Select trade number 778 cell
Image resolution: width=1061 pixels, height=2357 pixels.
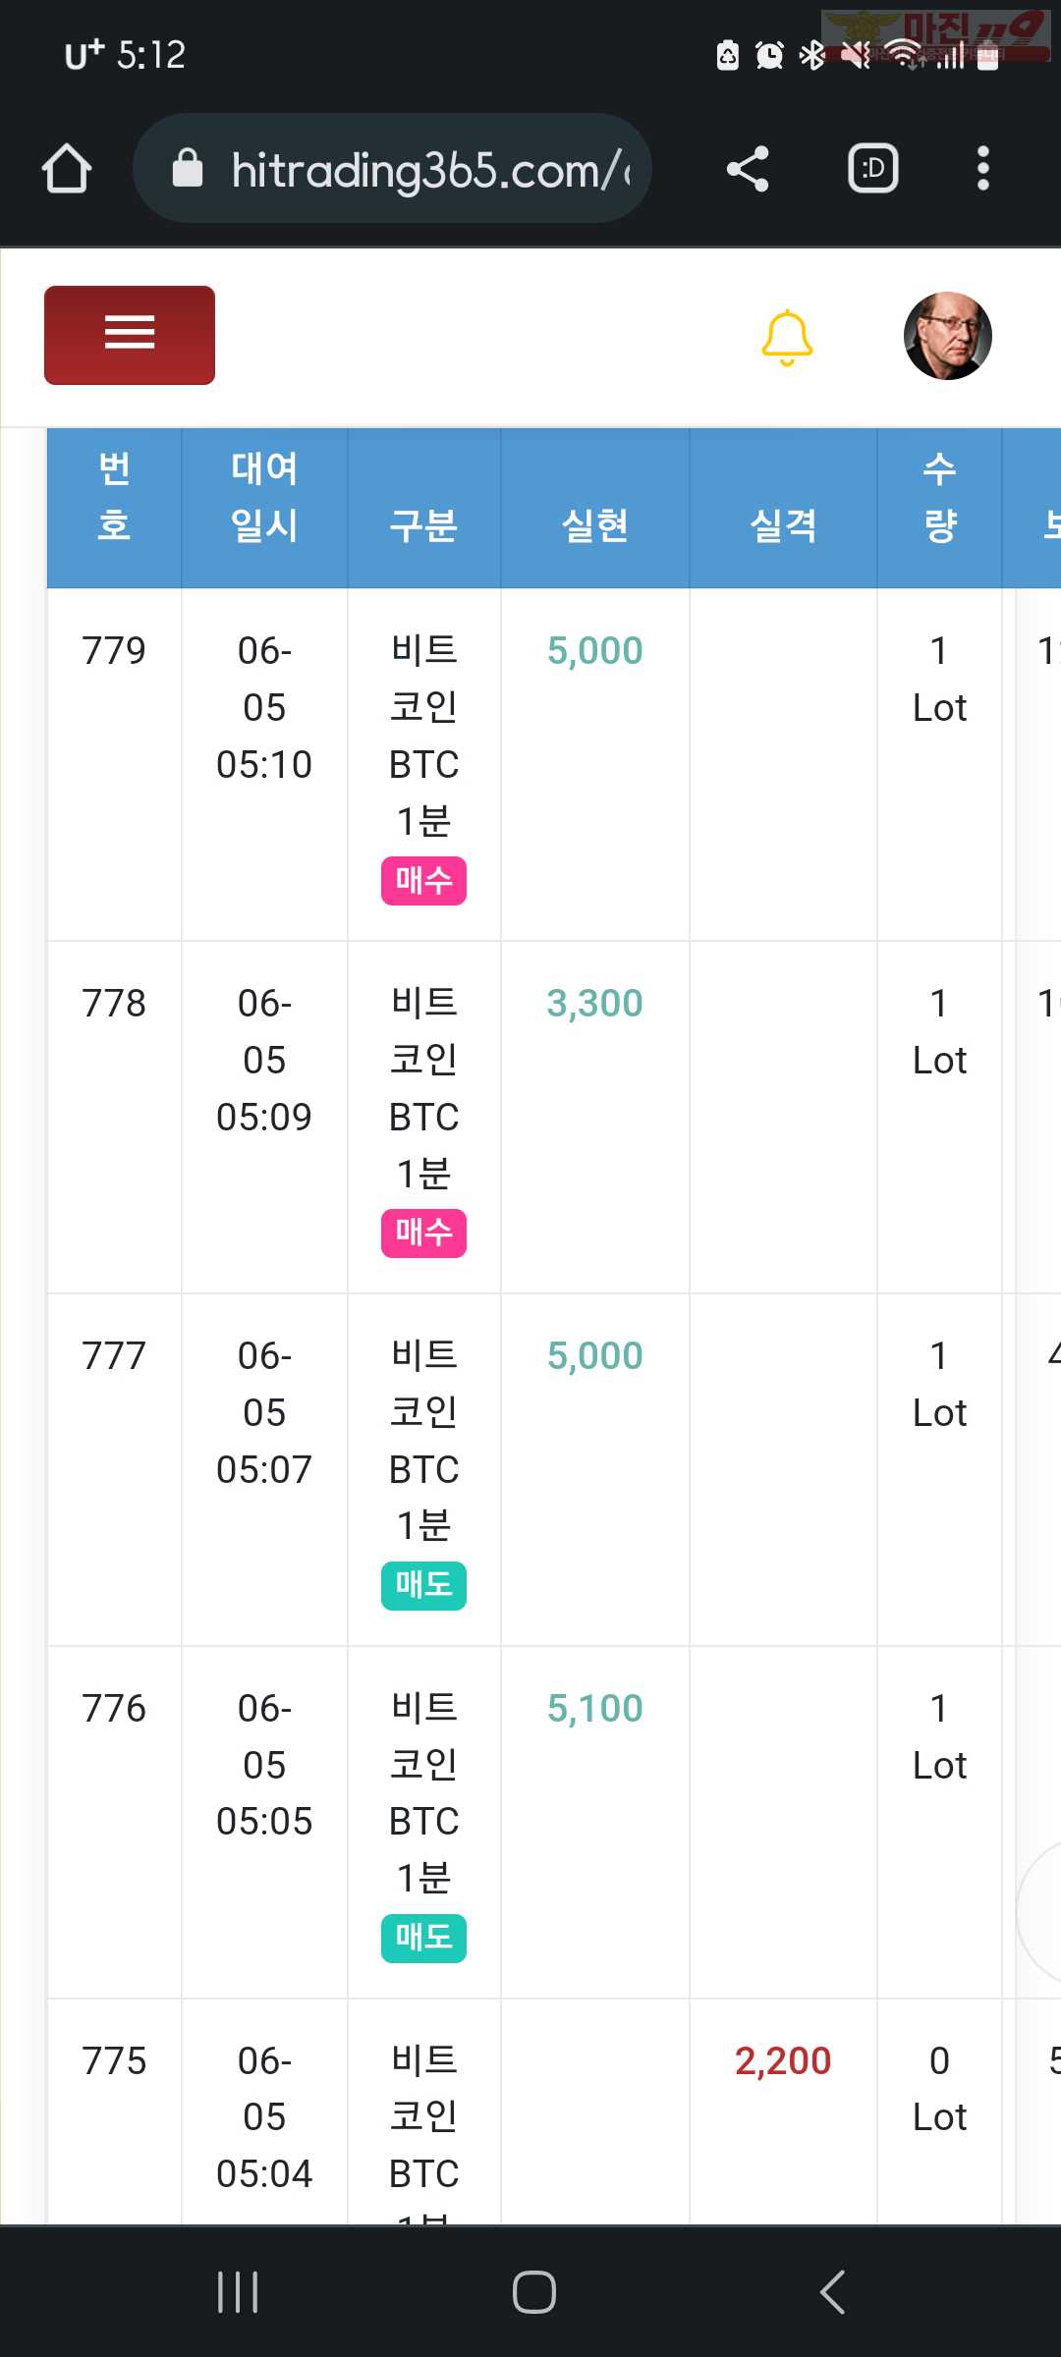[114, 1003]
